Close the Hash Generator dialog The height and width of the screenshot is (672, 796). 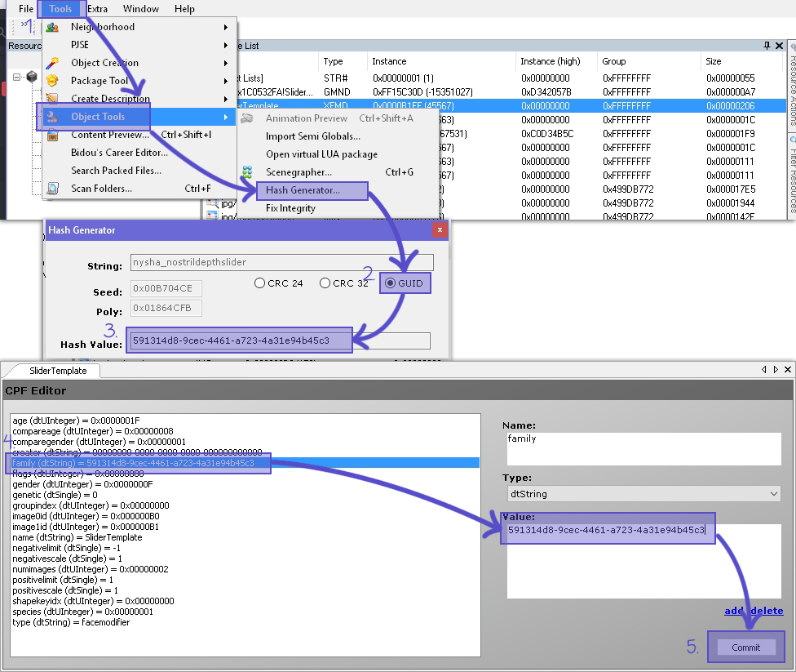(440, 230)
